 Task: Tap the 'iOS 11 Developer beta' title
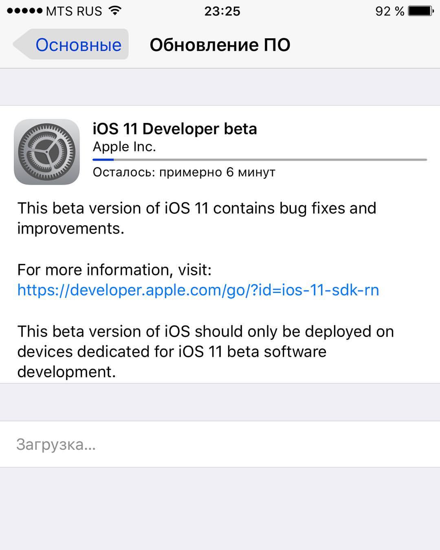(x=175, y=129)
